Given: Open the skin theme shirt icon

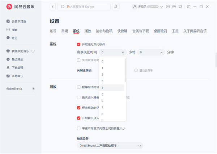Looking at the screenshot, I should coord(180,7).
